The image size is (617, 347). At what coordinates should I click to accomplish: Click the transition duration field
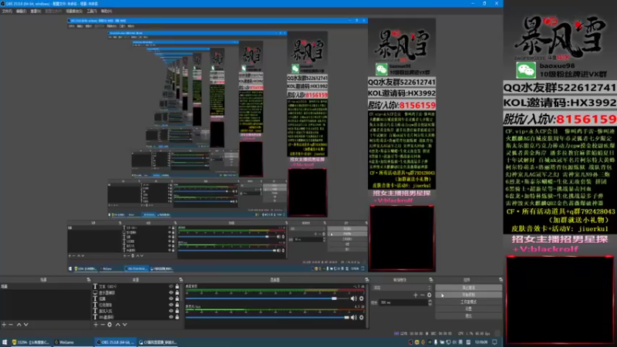(x=403, y=302)
